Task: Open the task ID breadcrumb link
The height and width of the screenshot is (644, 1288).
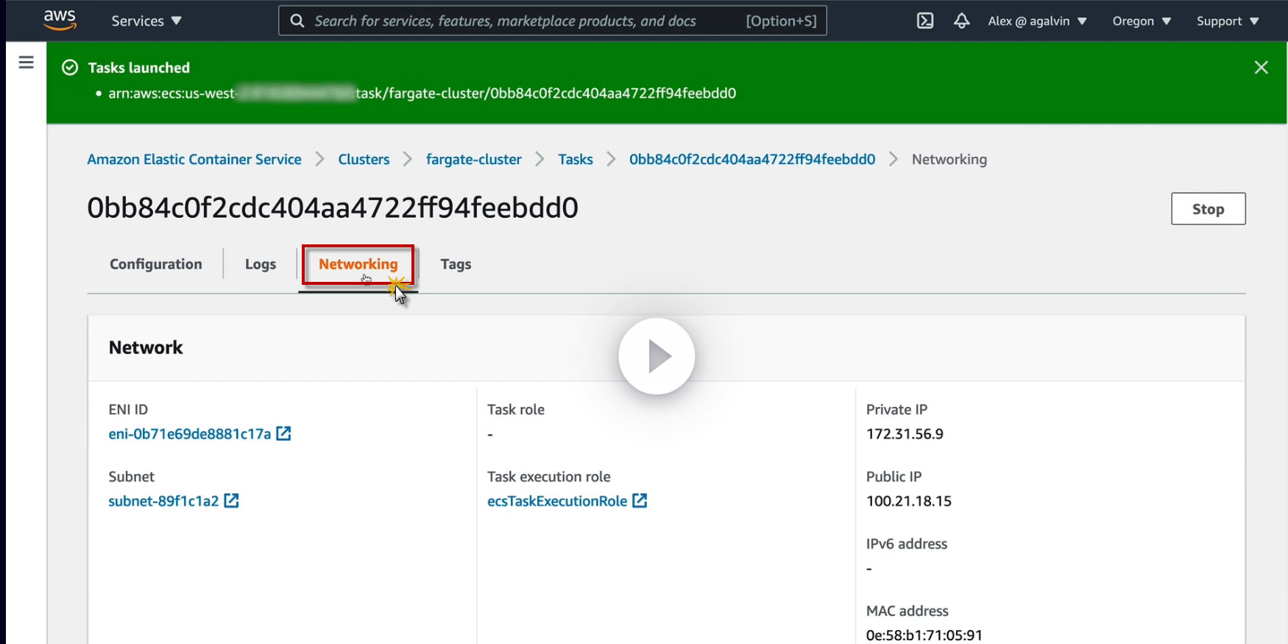Action: pos(752,160)
